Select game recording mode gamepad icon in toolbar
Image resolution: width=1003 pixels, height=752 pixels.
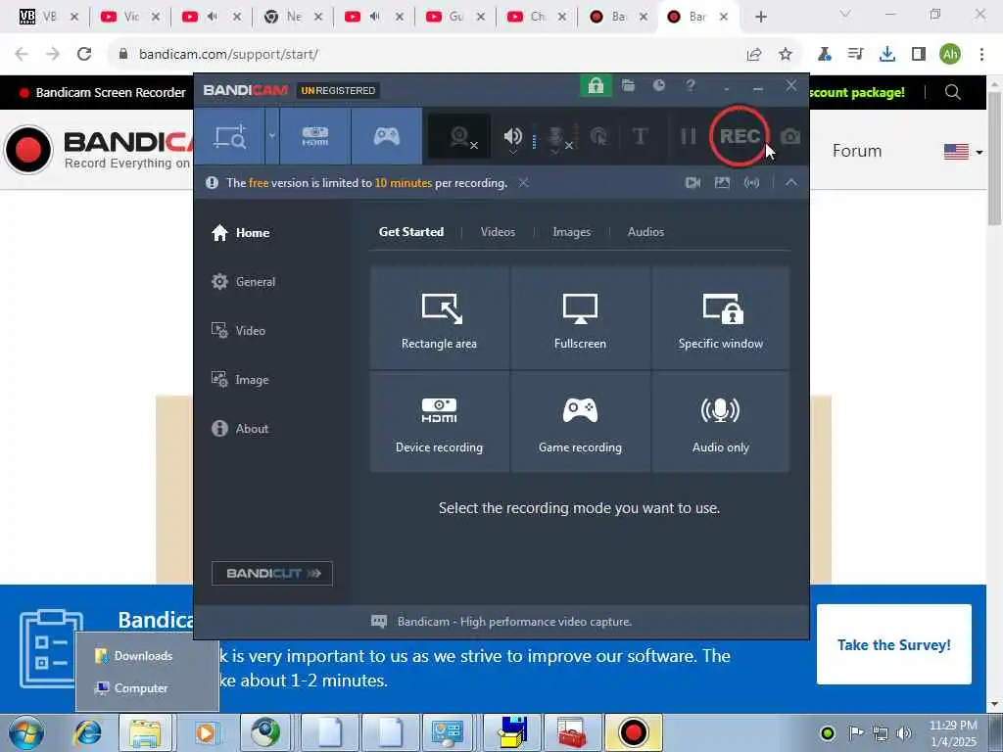tap(386, 136)
